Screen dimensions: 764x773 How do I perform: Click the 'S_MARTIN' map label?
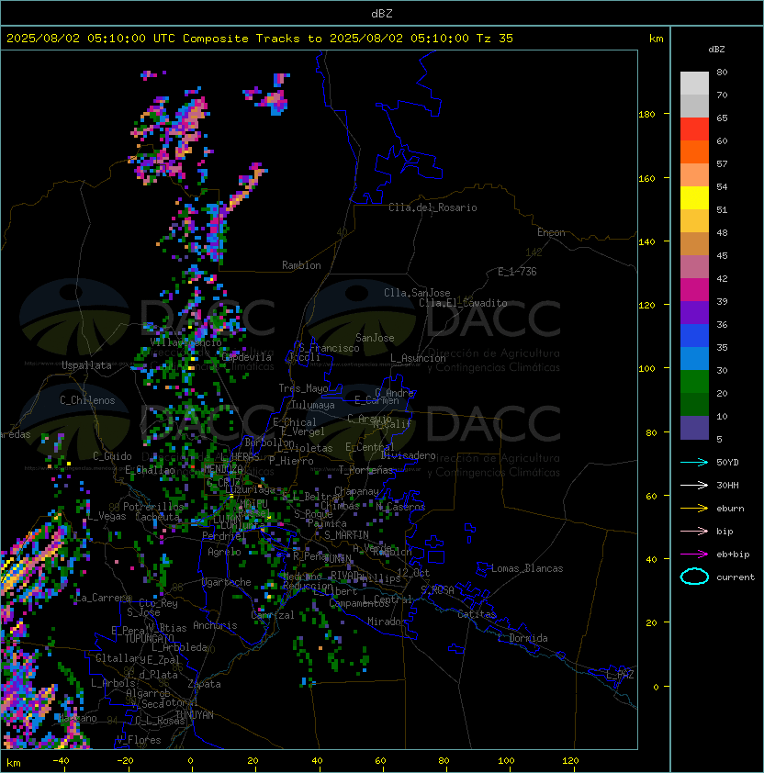346,535
